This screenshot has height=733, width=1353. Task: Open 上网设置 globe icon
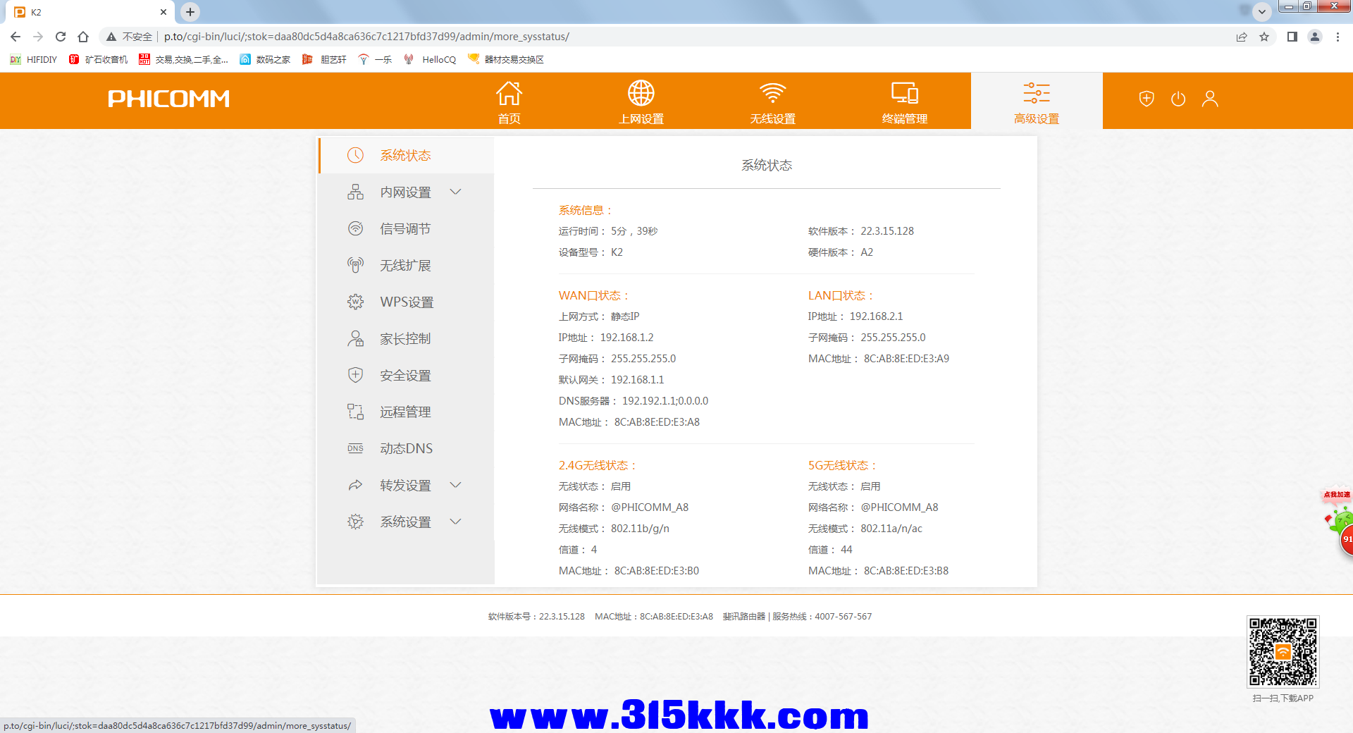(641, 93)
